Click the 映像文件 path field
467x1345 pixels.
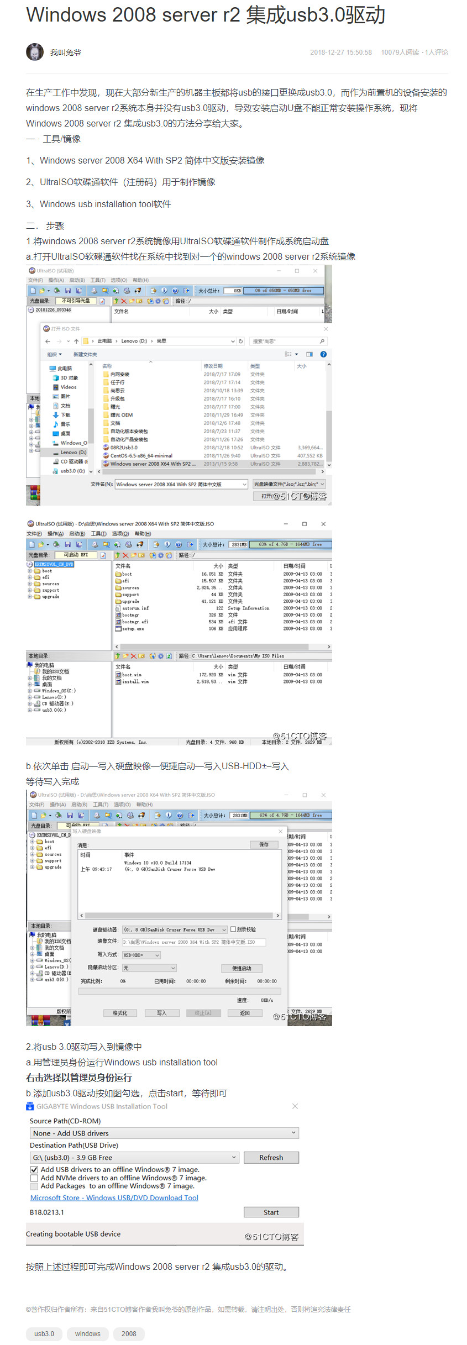(x=193, y=942)
